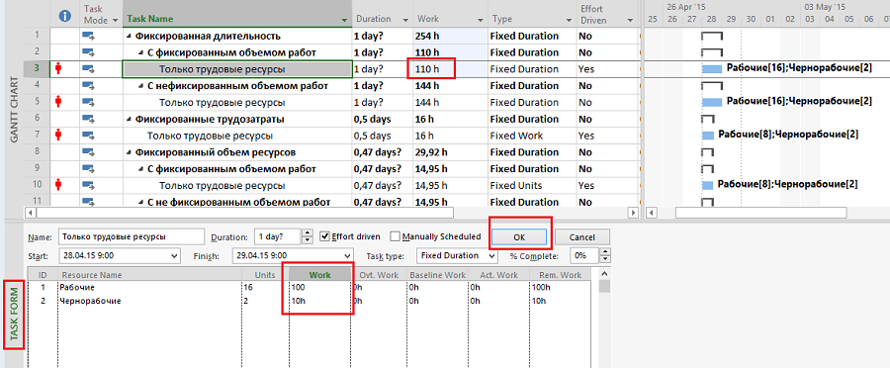Open the Duration column filter dropdown
This screenshot has height=368, width=890.
[x=404, y=20]
